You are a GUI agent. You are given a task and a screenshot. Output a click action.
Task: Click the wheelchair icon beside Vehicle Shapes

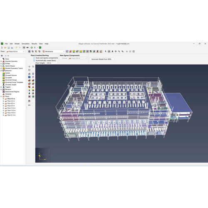click(x=4, y=66)
